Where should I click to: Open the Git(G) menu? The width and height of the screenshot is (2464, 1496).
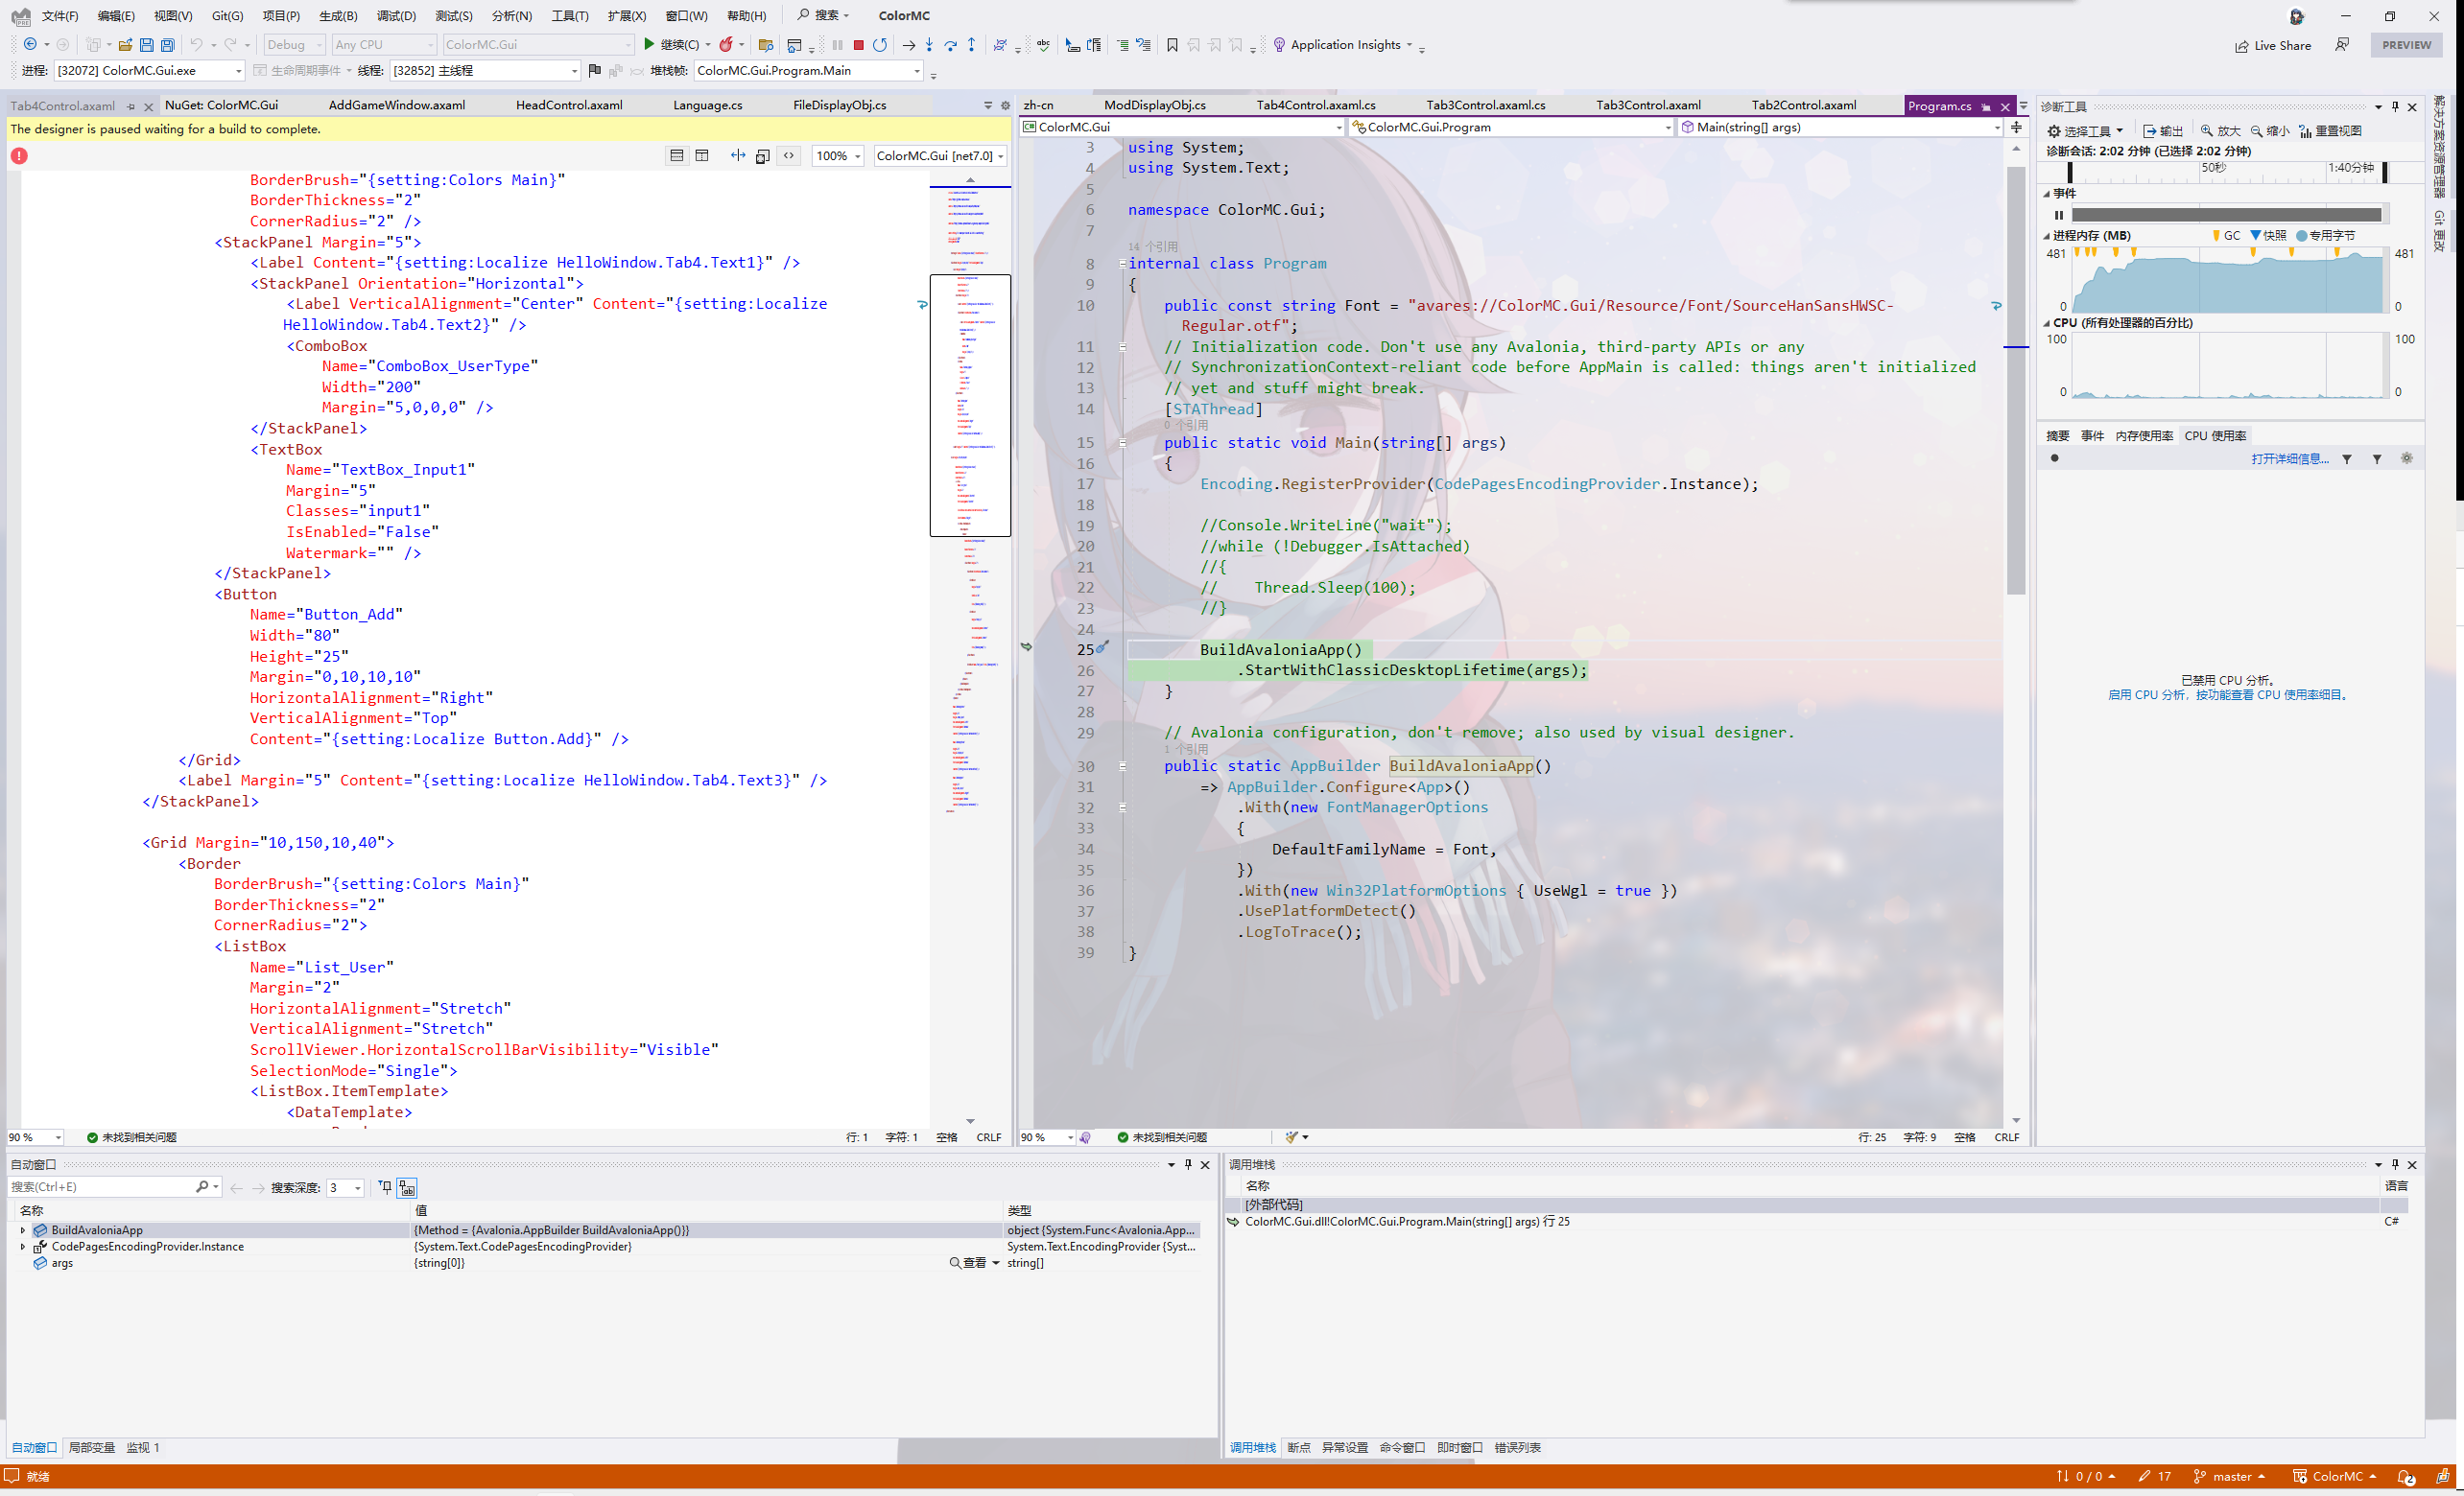[226, 15]
